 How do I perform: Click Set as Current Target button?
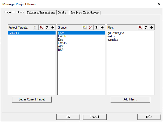[32, 99]
